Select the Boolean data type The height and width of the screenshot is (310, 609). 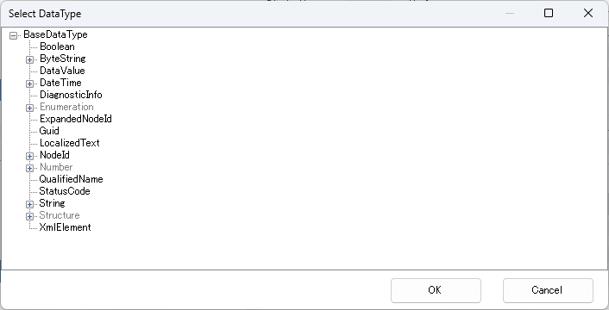tap(57, 46)
